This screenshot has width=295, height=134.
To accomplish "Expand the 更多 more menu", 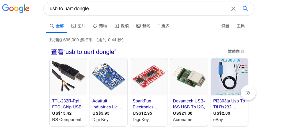I will 164,26.
